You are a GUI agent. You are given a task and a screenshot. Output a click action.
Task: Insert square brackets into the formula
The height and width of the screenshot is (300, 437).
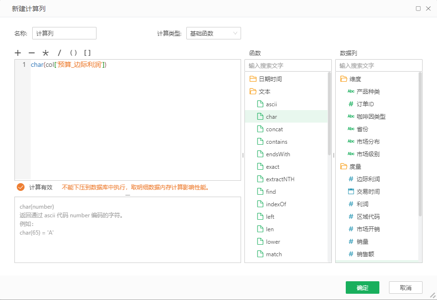click(x=87, y=53)
